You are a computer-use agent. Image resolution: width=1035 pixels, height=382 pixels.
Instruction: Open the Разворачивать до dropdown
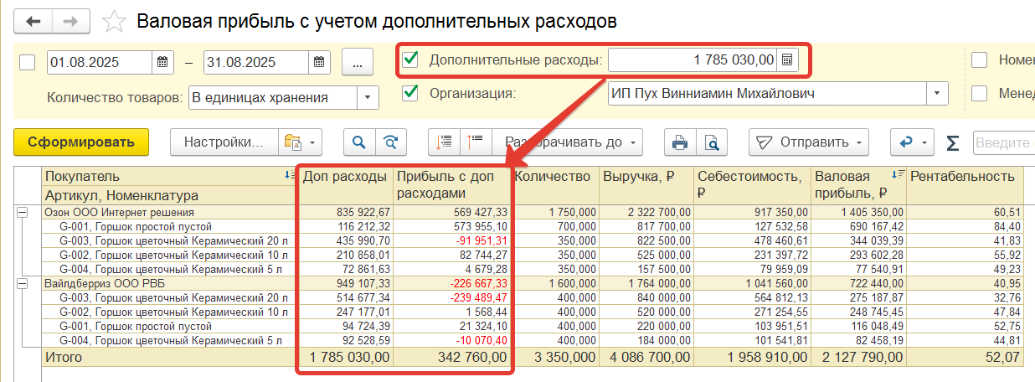(x=569, y=142)
